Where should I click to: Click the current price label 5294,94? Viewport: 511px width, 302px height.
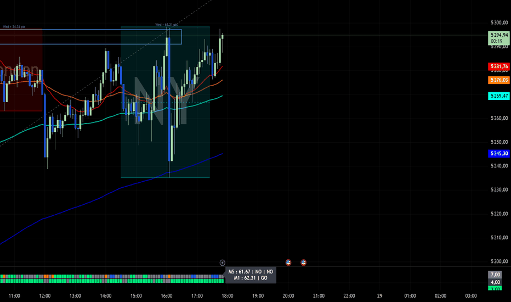coord(499,38)
